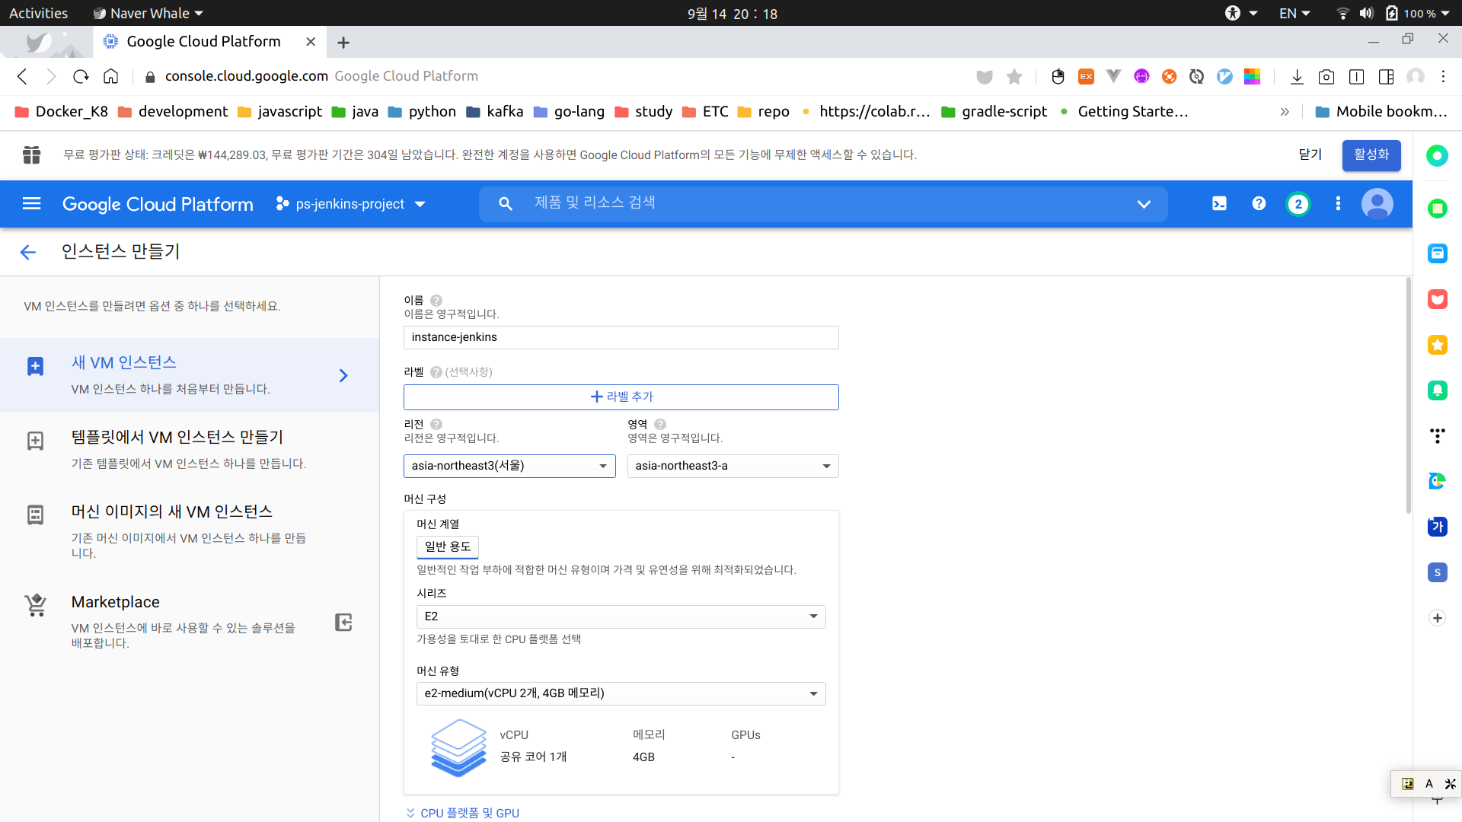Select 템플릿에서 VM 인스턴스 만들기 option
The height and width of the screenshot is (822, 1462).
pyautogui.click(x=177, y=438)
